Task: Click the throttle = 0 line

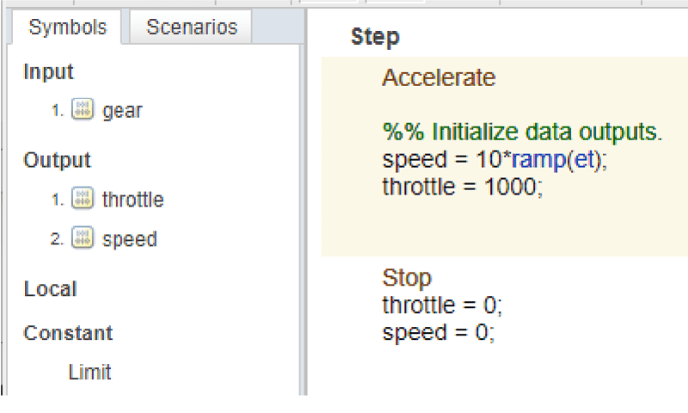Action: [442, 305]
